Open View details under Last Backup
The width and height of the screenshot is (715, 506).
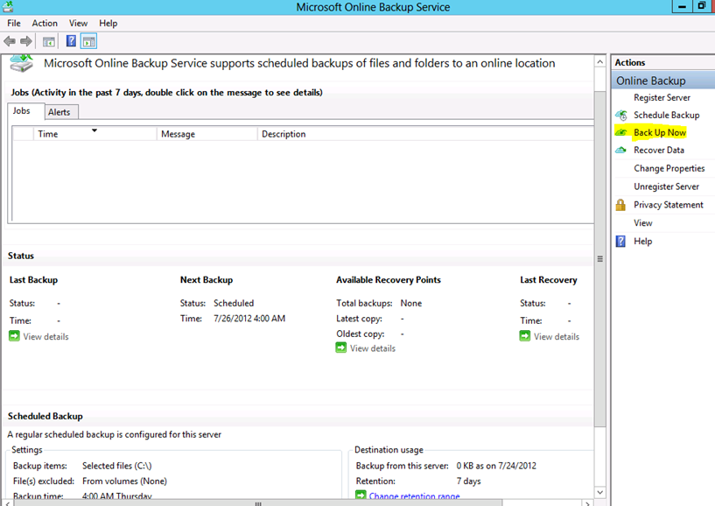pyautogui.click(x=46, y=336)
